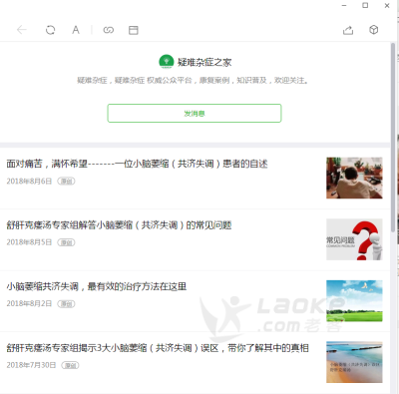Image resolution: width=399 pixels, height=394 pixels.
Task: Click the 常见问题 question mark thumbnail
Action: click(x=354, y=239)
